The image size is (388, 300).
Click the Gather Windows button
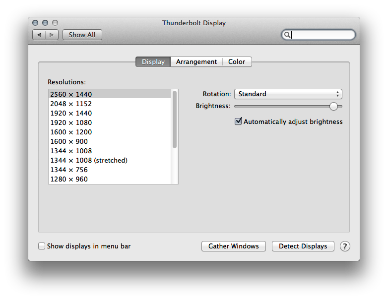coord(234,246)
